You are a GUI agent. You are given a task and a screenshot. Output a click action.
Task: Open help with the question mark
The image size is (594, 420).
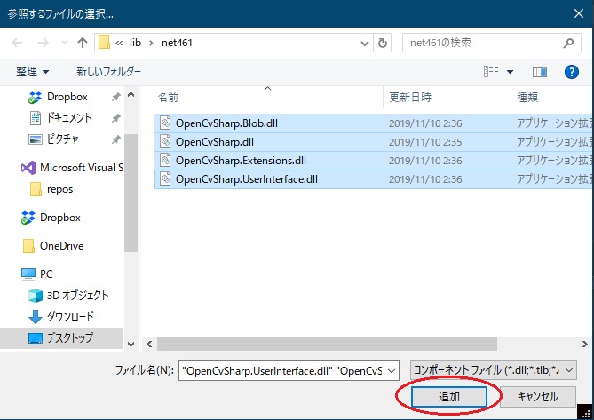tap(571, 72)
